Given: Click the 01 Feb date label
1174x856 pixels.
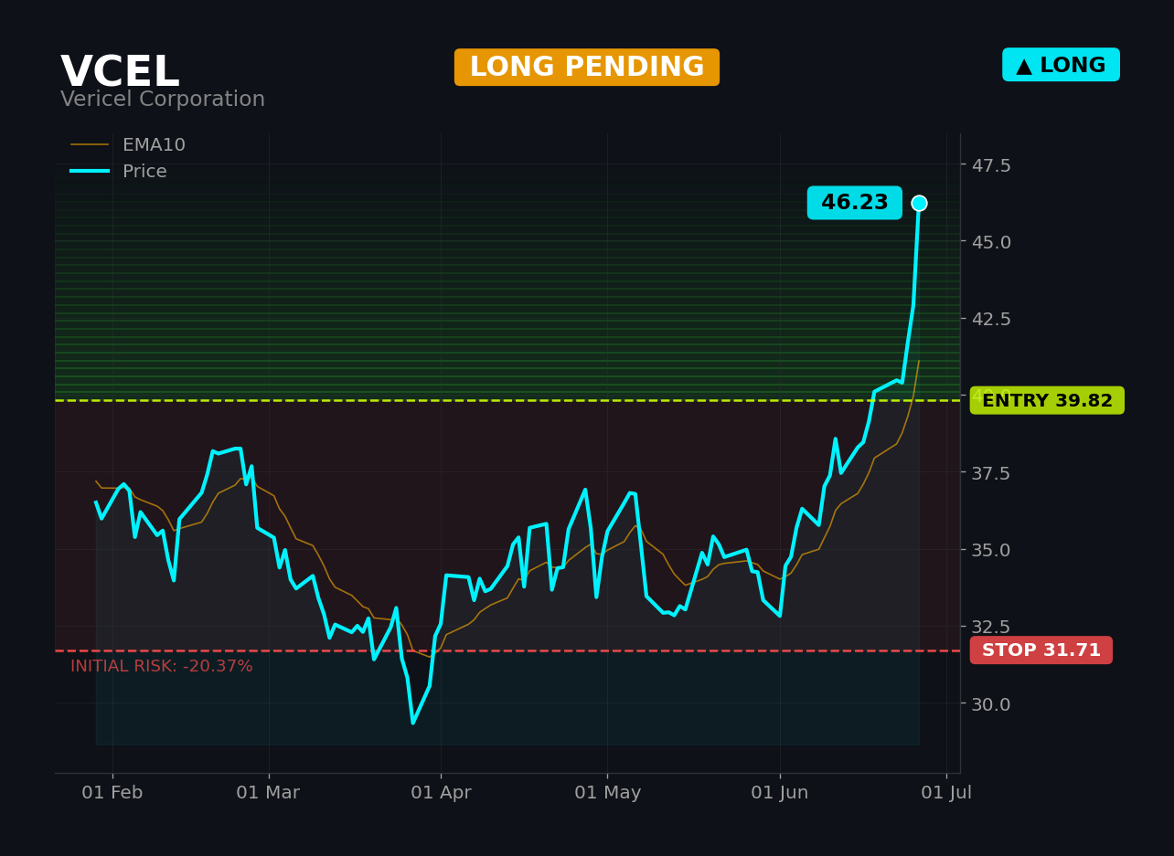Looking at the screenshot, I should click(112, 793).
